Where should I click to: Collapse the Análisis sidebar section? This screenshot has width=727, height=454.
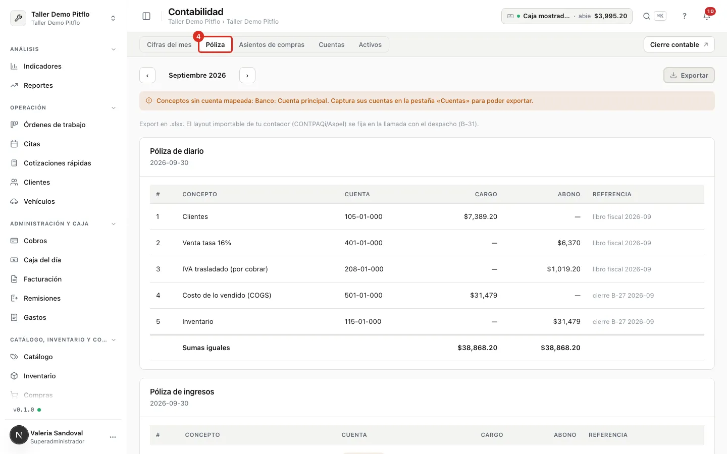(x=114, y=49)
